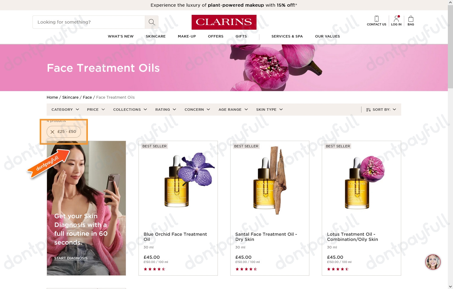Image resolution: width=453 pixels, height=289 pixels.
Task: Focus the Looking for something search field
Action: pos(88,22)
